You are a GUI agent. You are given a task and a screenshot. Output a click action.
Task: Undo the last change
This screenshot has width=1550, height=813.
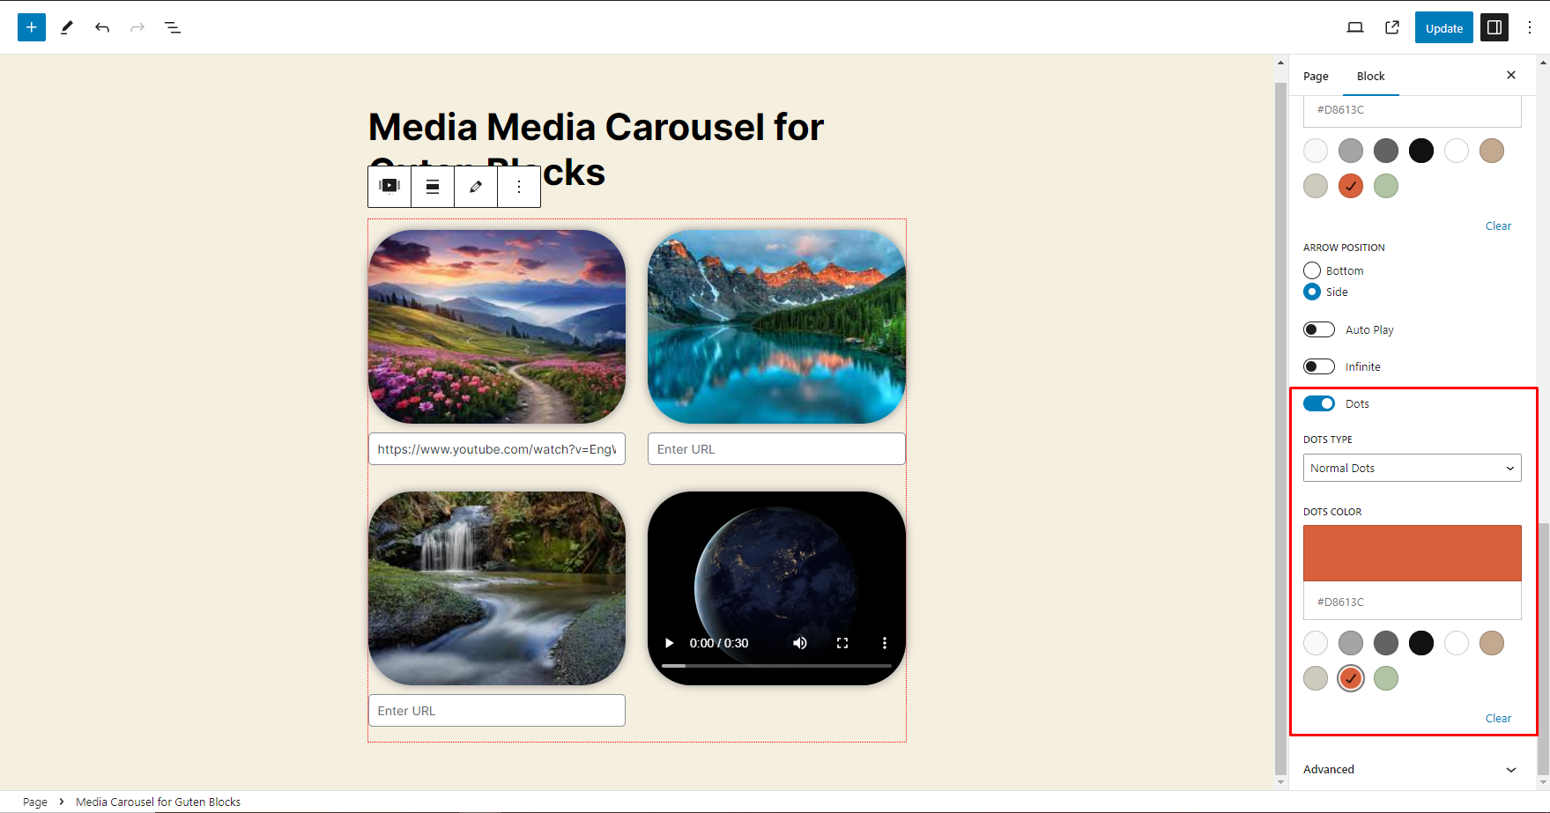pos(102,27)
